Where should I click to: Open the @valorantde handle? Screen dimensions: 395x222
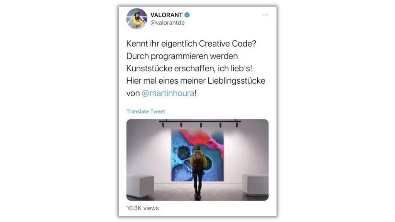pos(167,23)
